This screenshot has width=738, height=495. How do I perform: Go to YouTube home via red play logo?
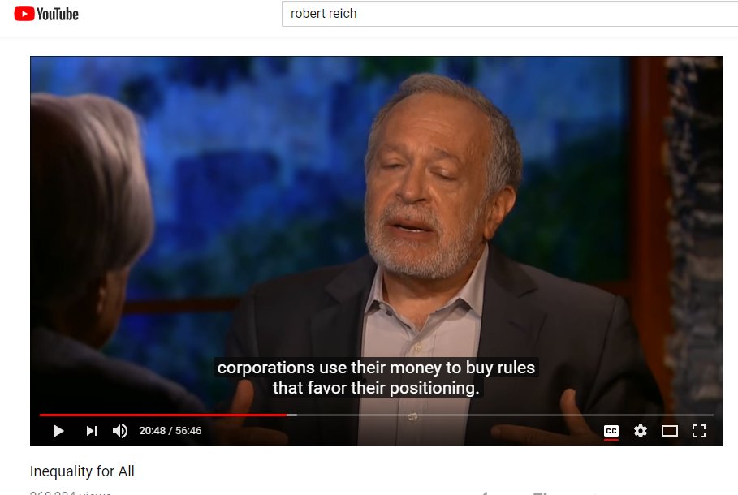tap(24, 14)
